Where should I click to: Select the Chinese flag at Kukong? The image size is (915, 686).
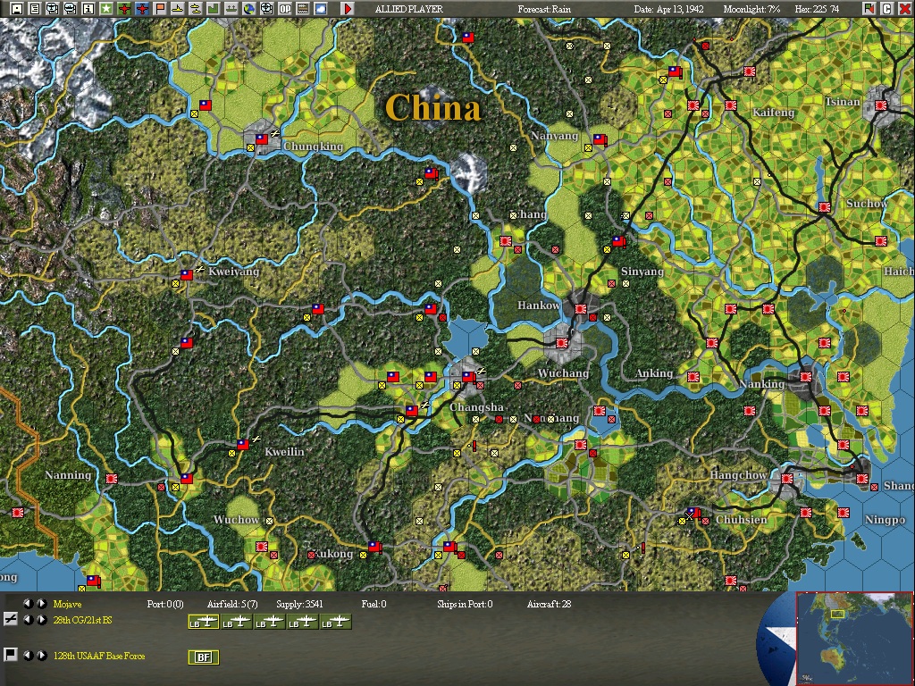pyautogui.click(x=374, y=547)
